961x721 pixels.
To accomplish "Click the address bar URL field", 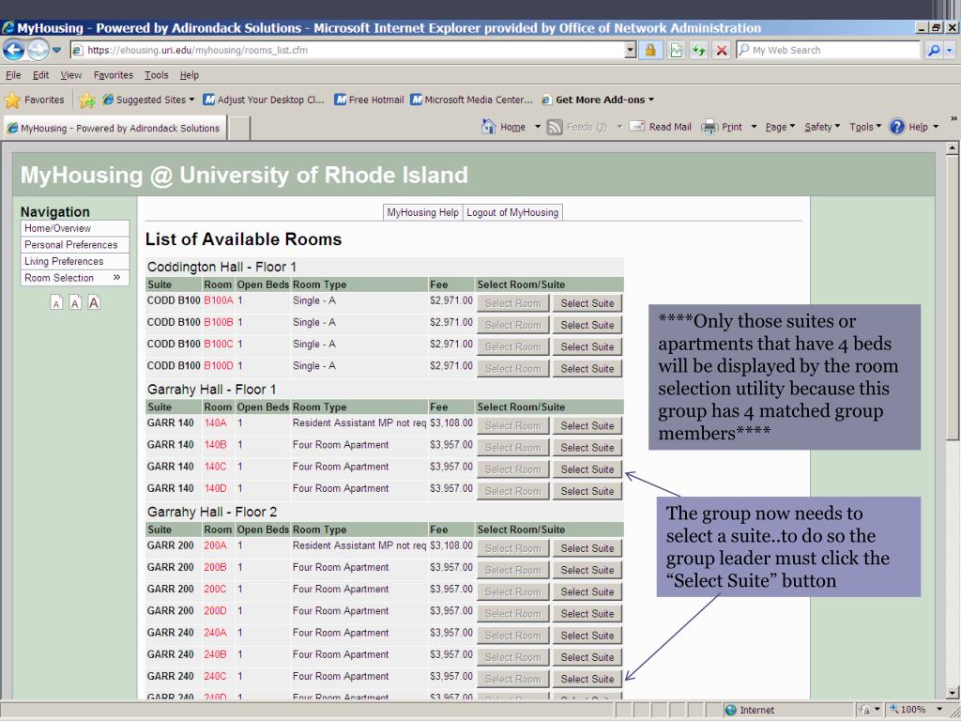I will (x=347, y=51).
